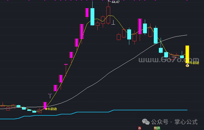The image size is (204, 130).
Task: Select the magenta candle above the star signal
Action: point(45,106)
